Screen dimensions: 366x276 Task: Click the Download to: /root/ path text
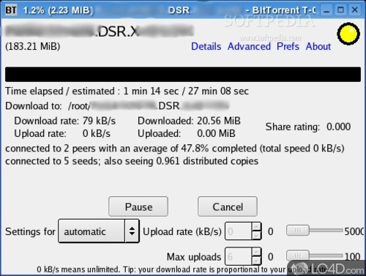(117, 106)
